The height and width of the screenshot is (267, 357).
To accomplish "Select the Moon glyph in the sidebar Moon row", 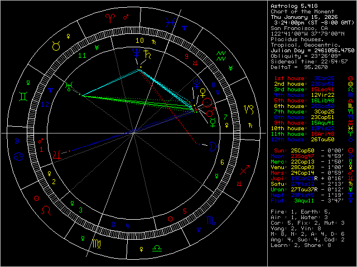I will [x=350, y=156].
